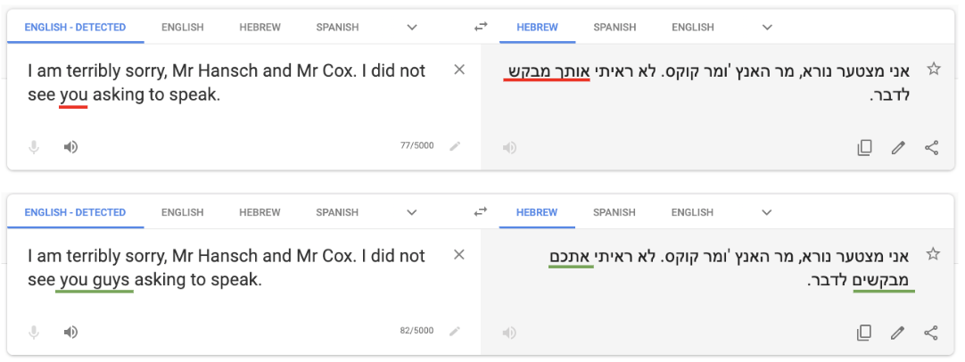Listen to top source text with speaker icon

click(70, 147)
